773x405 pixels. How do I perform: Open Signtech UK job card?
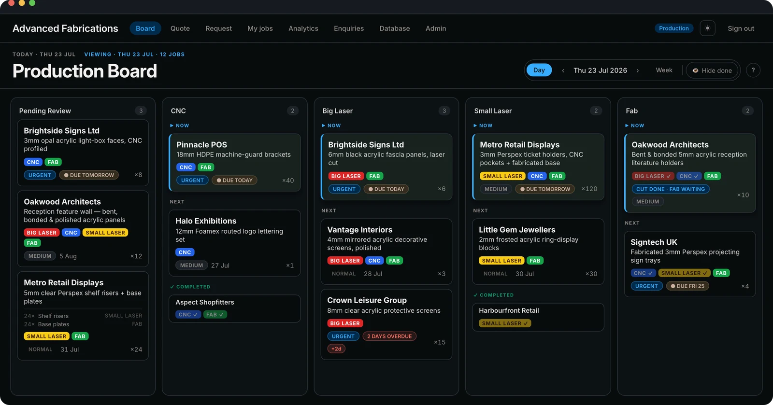(x=690, y=264)
